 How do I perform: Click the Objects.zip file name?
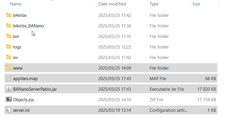(23, 100)
